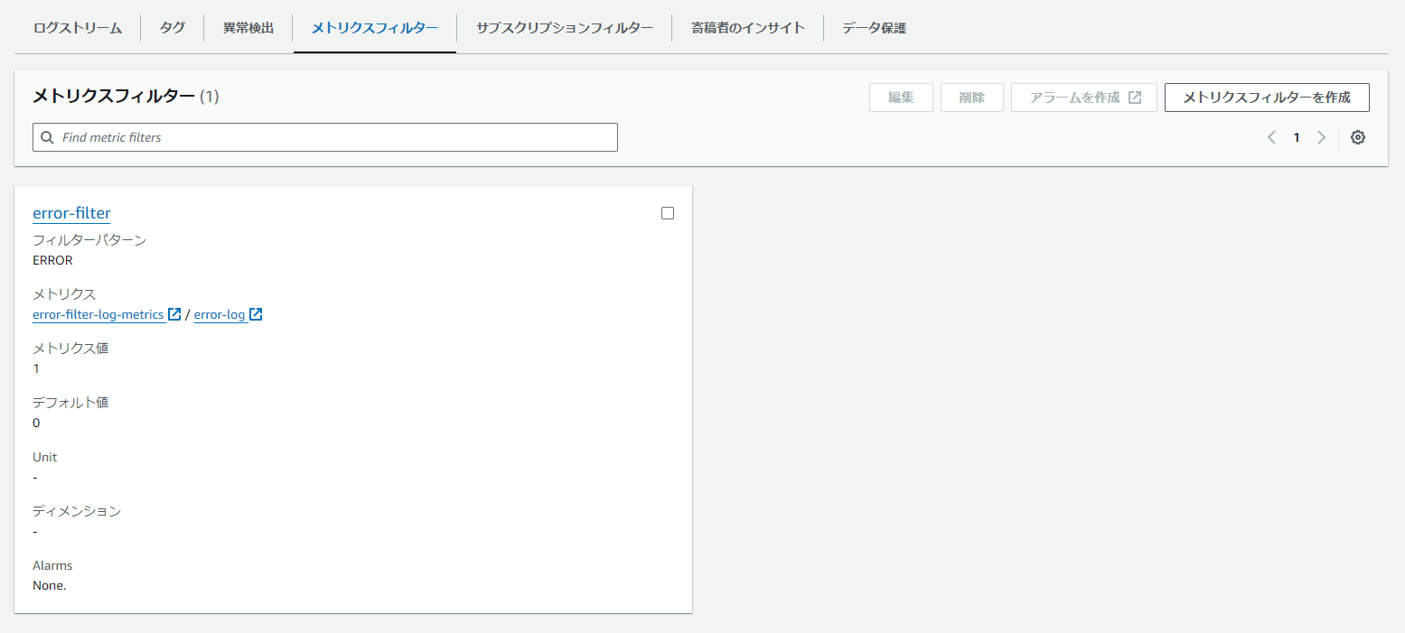Screen dimensions: 1405x633
Task: Click page number 1 in pagination
Action: 1297,137
